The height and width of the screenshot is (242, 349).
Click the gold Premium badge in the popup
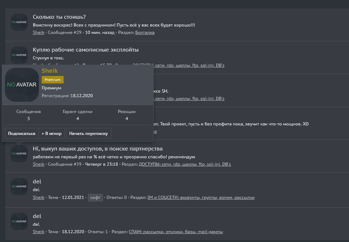[x=53, y=80]
